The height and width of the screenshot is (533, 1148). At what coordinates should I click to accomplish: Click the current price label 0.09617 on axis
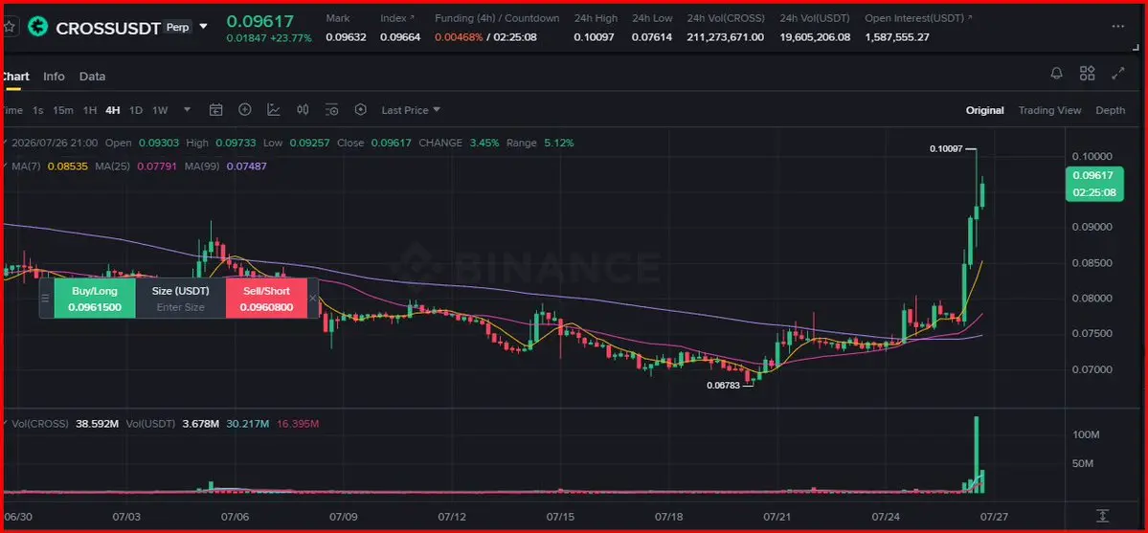tap(1093, 175)
